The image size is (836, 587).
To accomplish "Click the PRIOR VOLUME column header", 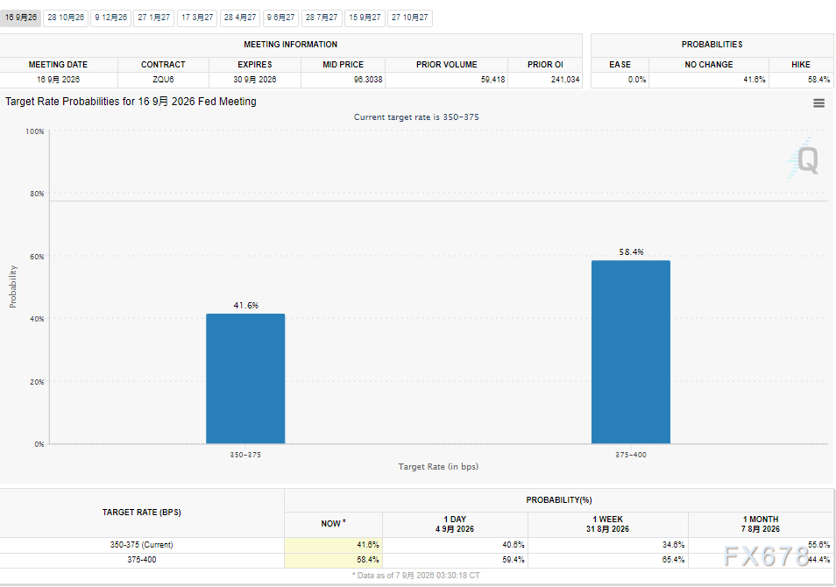I will click(446, 65).
